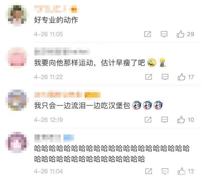Share the comment posted at 4-26 11:04
201x178 pixels.
point(149,171)
